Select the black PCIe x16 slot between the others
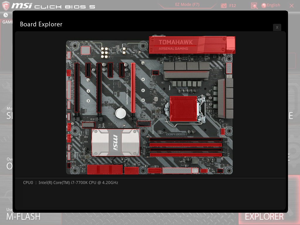The width and height of the screenshot is (300, 225). 99,88
